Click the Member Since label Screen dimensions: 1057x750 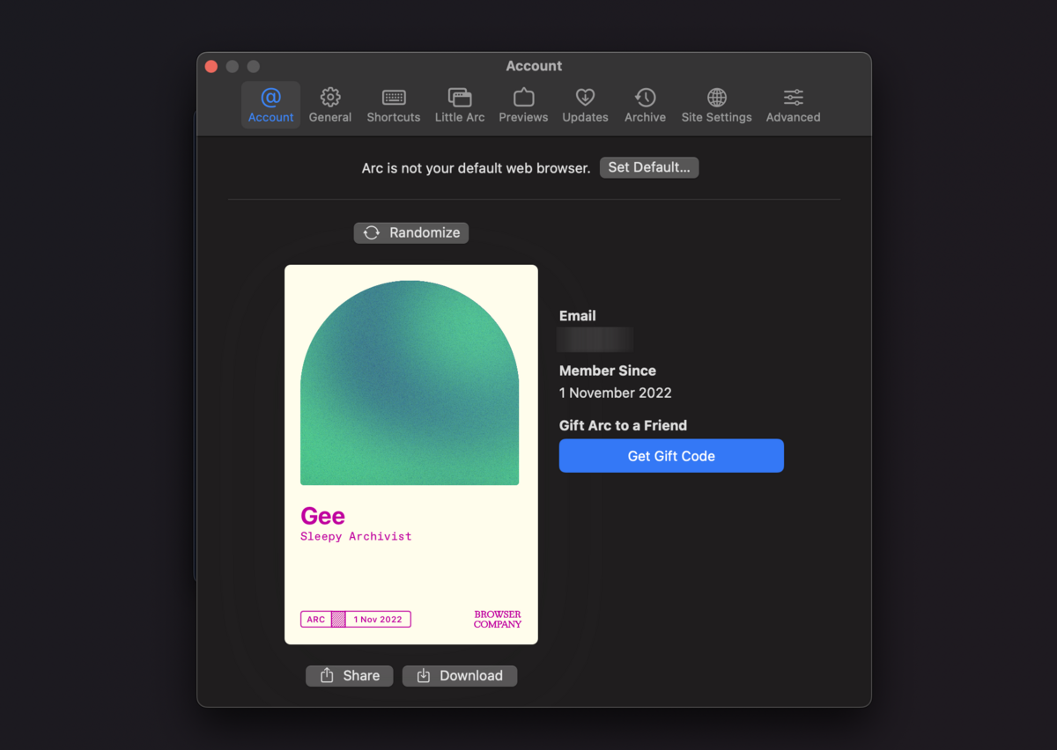point(608,371)
